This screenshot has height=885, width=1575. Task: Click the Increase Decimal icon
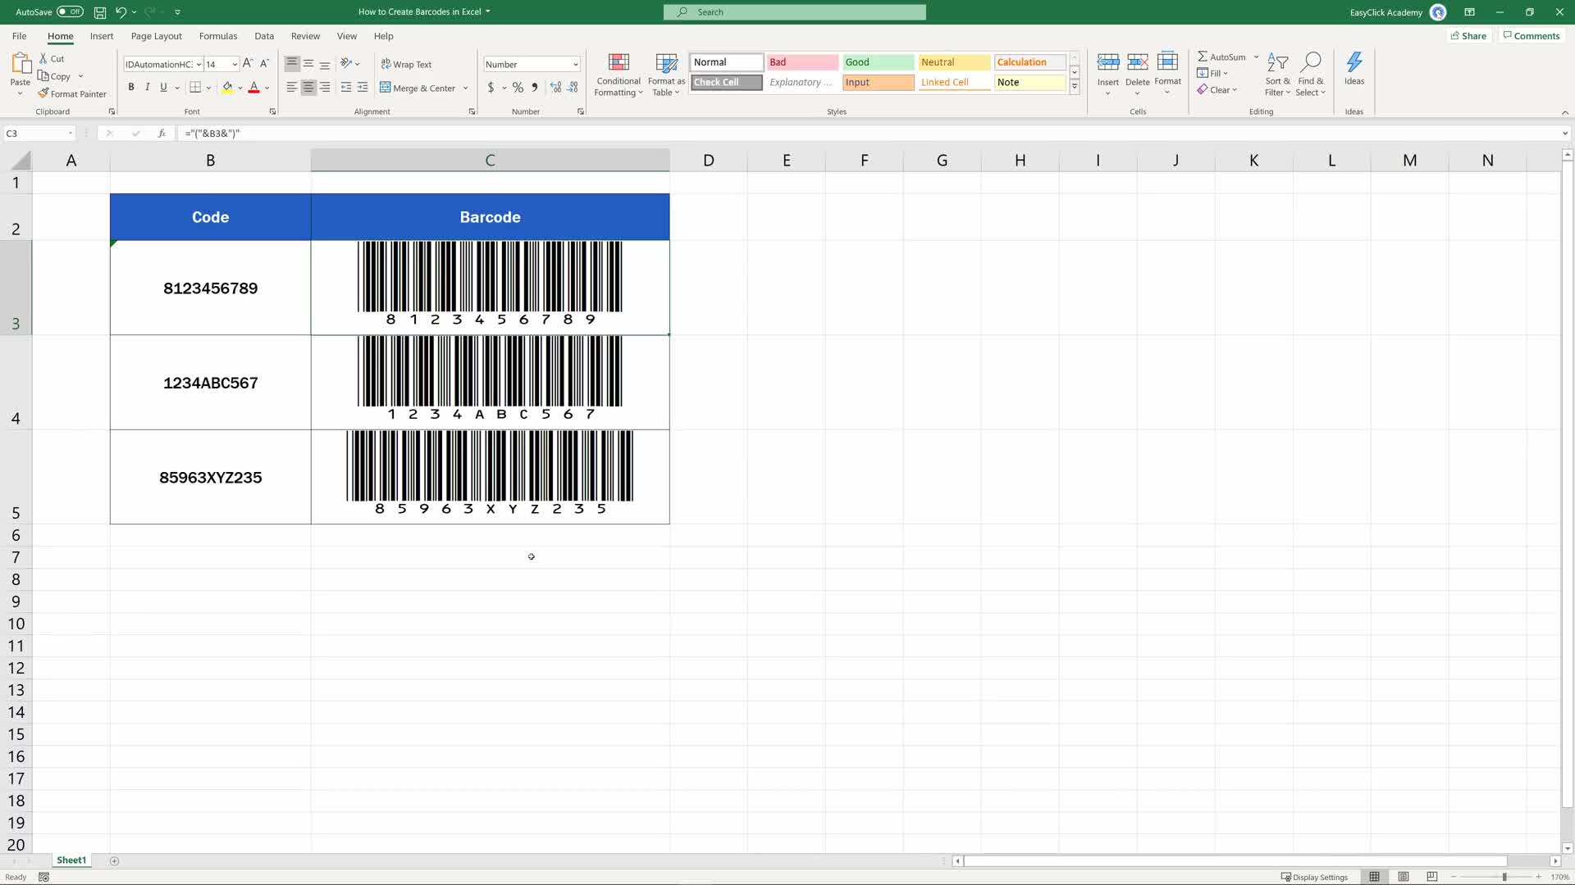coord(555,88)
